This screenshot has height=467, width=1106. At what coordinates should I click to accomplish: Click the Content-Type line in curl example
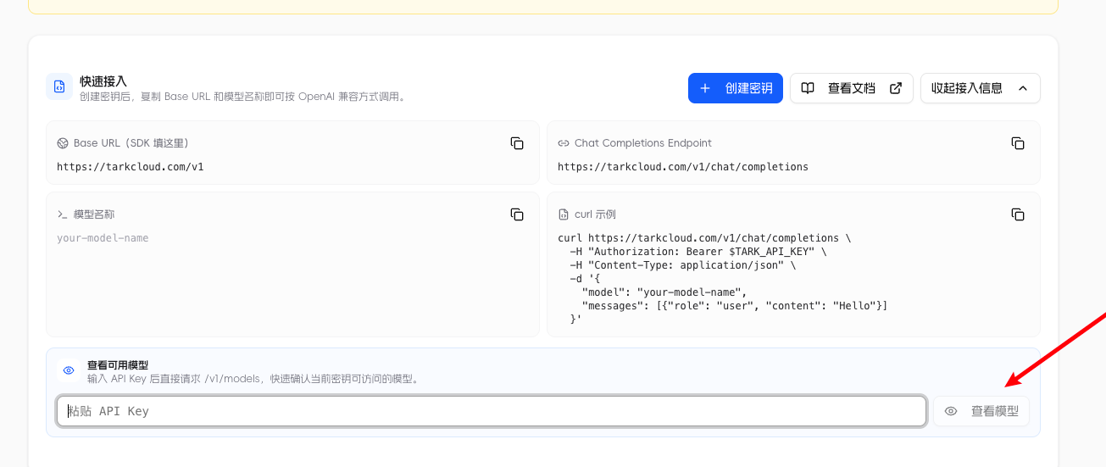(683, 265)
